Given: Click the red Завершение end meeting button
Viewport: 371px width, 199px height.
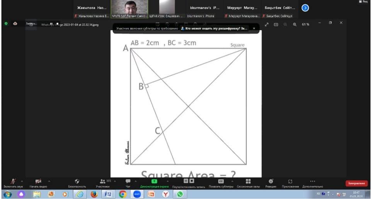Looking at the screenshot, I should (x=356, y=184).
